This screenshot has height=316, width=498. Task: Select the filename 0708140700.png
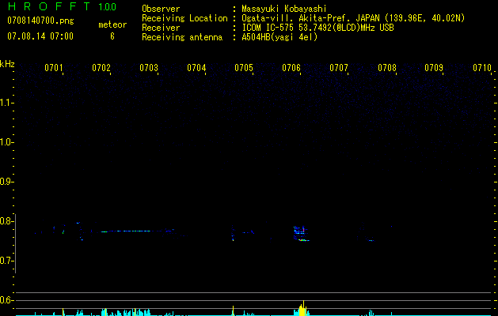coord(40,21)
